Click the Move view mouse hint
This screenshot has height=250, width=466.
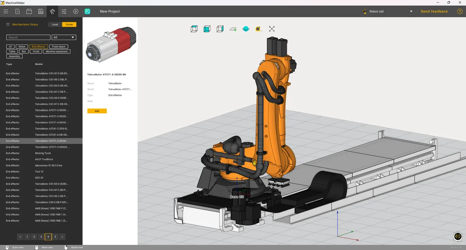coord(44,247)
